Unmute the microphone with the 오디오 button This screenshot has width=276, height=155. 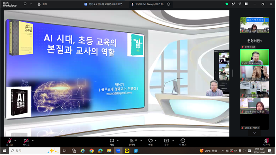[x=9, y=142]
